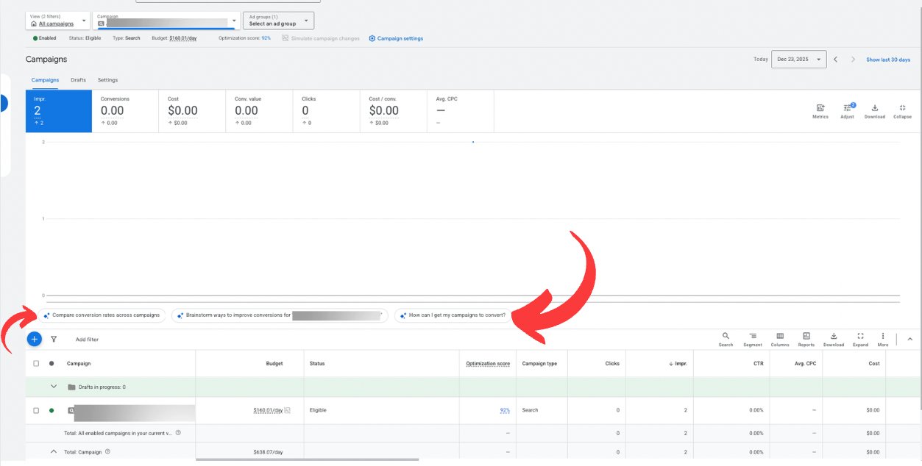The image size is (922, 466).
Task: Open the filter funnel icon
Action: pos(53,339)
